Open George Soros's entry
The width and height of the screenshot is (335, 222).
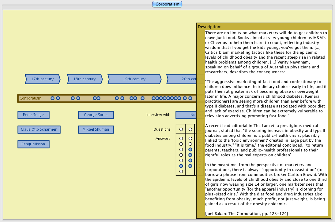coord(96,115)
